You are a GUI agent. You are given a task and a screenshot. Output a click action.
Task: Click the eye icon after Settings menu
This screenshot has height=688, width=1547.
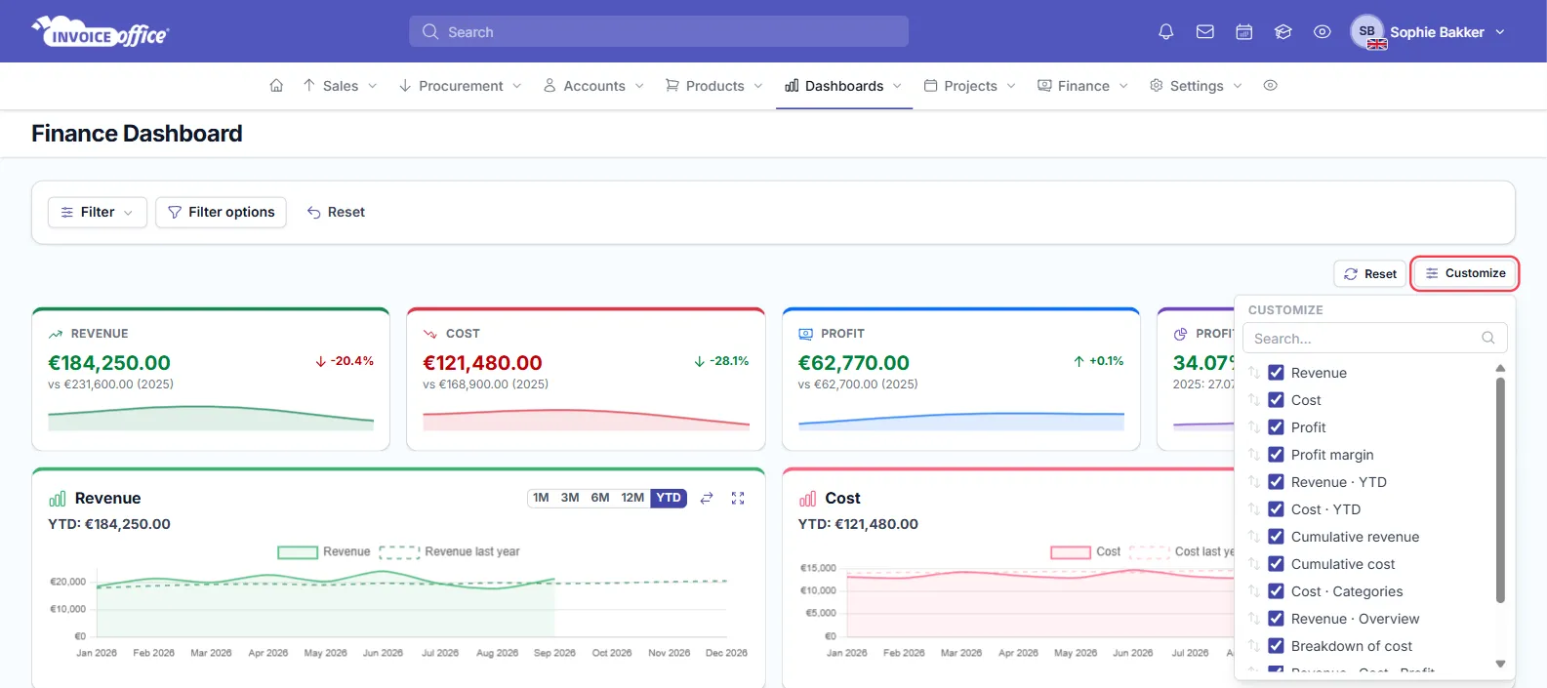point(1270,86)
